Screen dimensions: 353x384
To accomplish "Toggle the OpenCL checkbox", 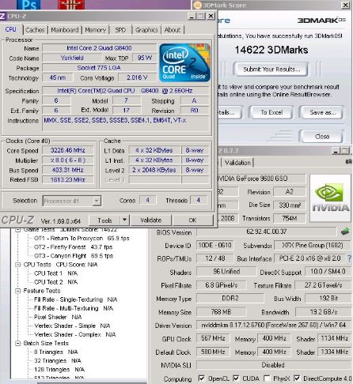I will coord(201,378).
